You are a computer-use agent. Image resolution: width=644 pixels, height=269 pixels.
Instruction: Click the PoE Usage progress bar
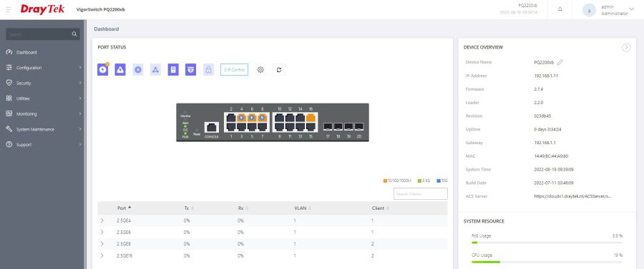(x=547, y=243)
